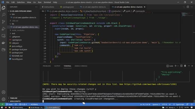The width and height of the screenshot is (195, 109).
Task: Kill terminal with trash icon
Action: click(x=185, y=66)
